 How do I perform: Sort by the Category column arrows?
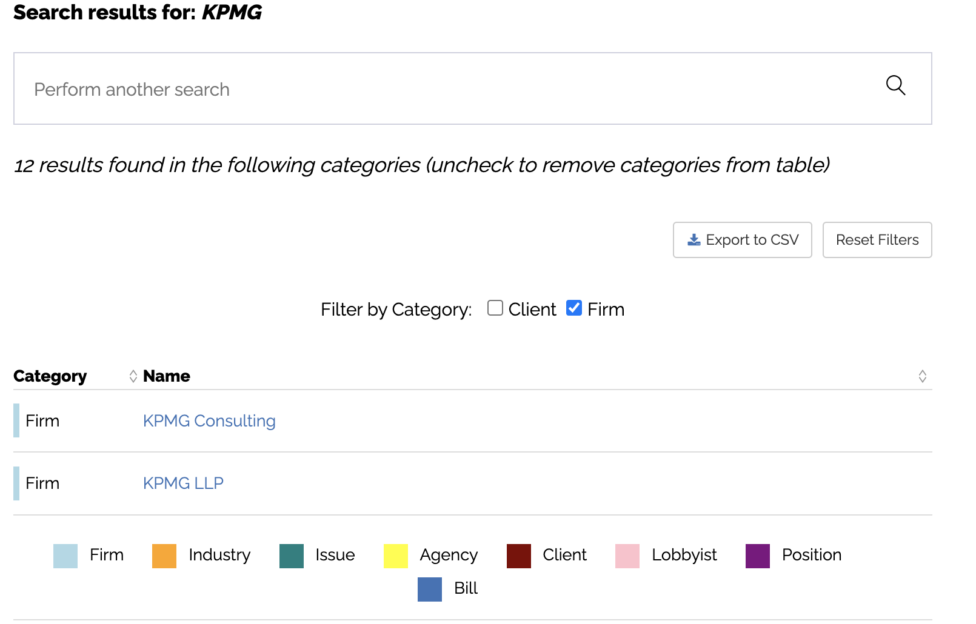(x=133, y=376)
